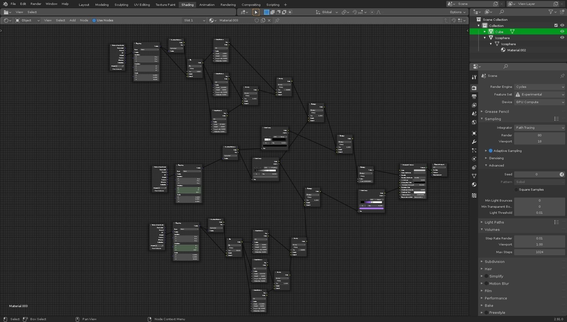Open the Render menu
Viewport: 567px width, 322px height.
[36, 4]
